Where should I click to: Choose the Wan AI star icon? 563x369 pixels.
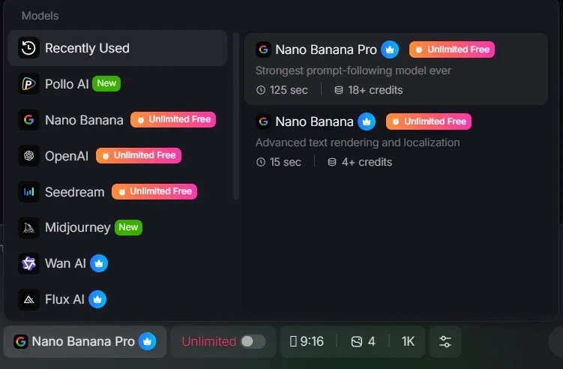click(x=28, y=263)
